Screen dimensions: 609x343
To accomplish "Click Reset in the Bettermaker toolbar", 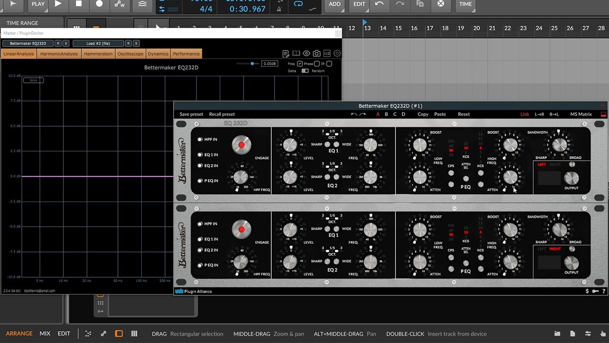I will (x=464, y=114).
